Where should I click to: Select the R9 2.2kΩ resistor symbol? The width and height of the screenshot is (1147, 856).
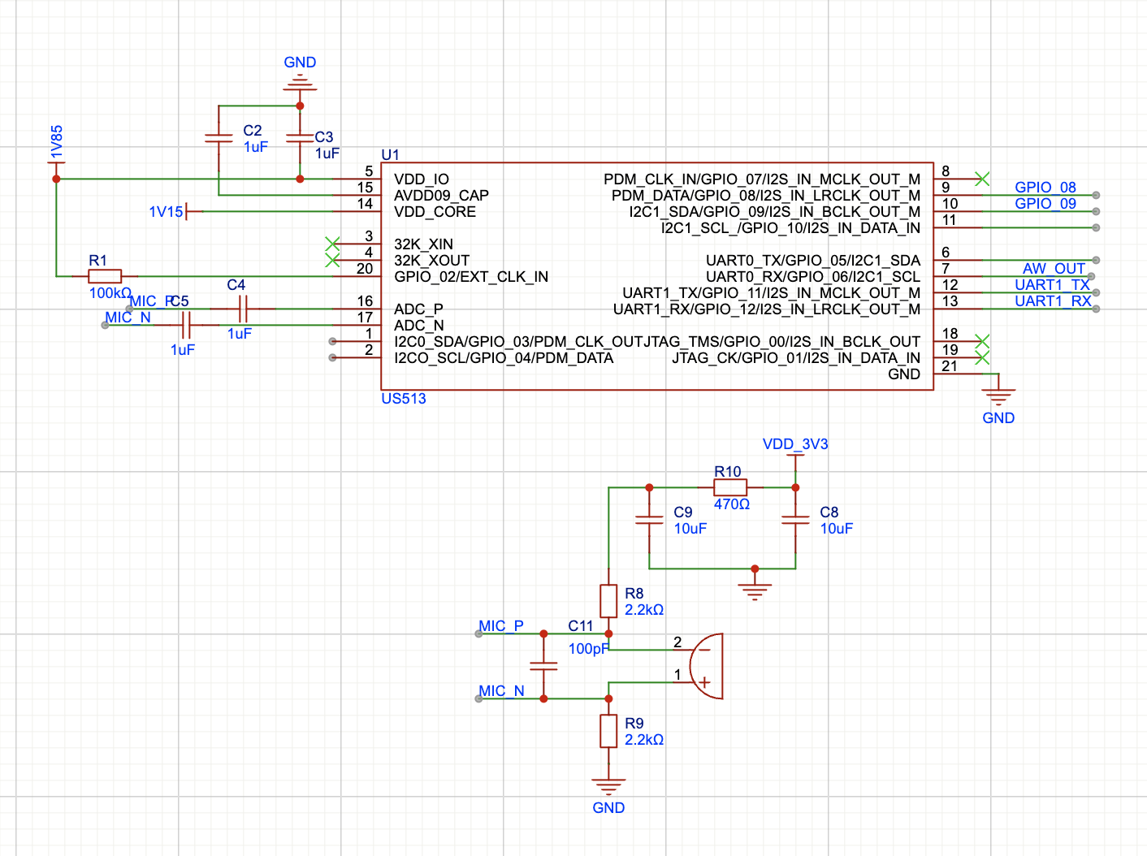click(x=608, y=731)
